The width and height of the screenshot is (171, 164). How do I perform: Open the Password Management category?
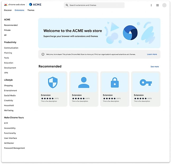click(x=15, y=148)
